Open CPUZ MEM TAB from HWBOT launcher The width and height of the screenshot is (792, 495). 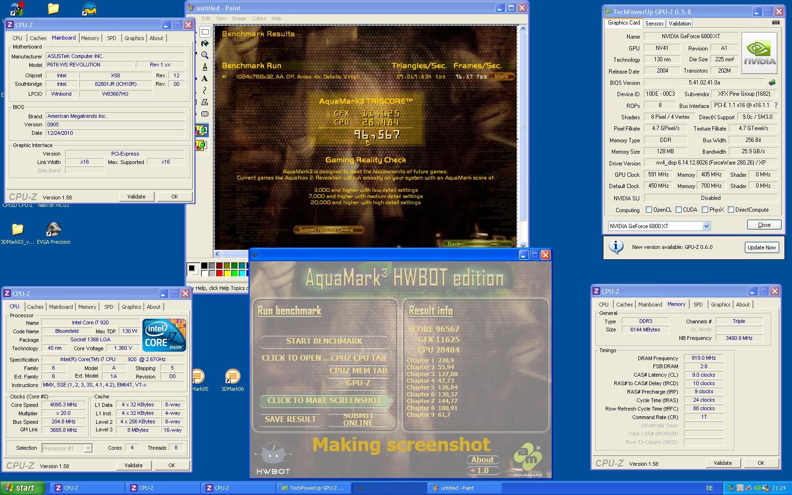coord(358,371)
